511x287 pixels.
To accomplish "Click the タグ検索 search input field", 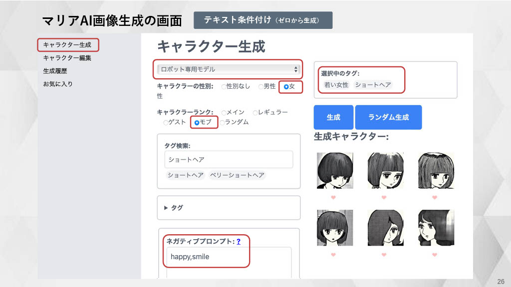I will (x=229, y=159).
